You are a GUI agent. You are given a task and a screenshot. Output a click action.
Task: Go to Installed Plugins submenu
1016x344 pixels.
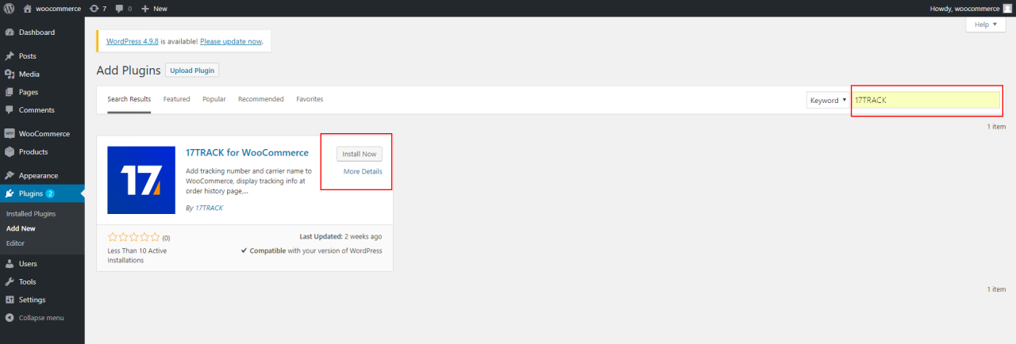pyautogui.click(x=31, y=214)
